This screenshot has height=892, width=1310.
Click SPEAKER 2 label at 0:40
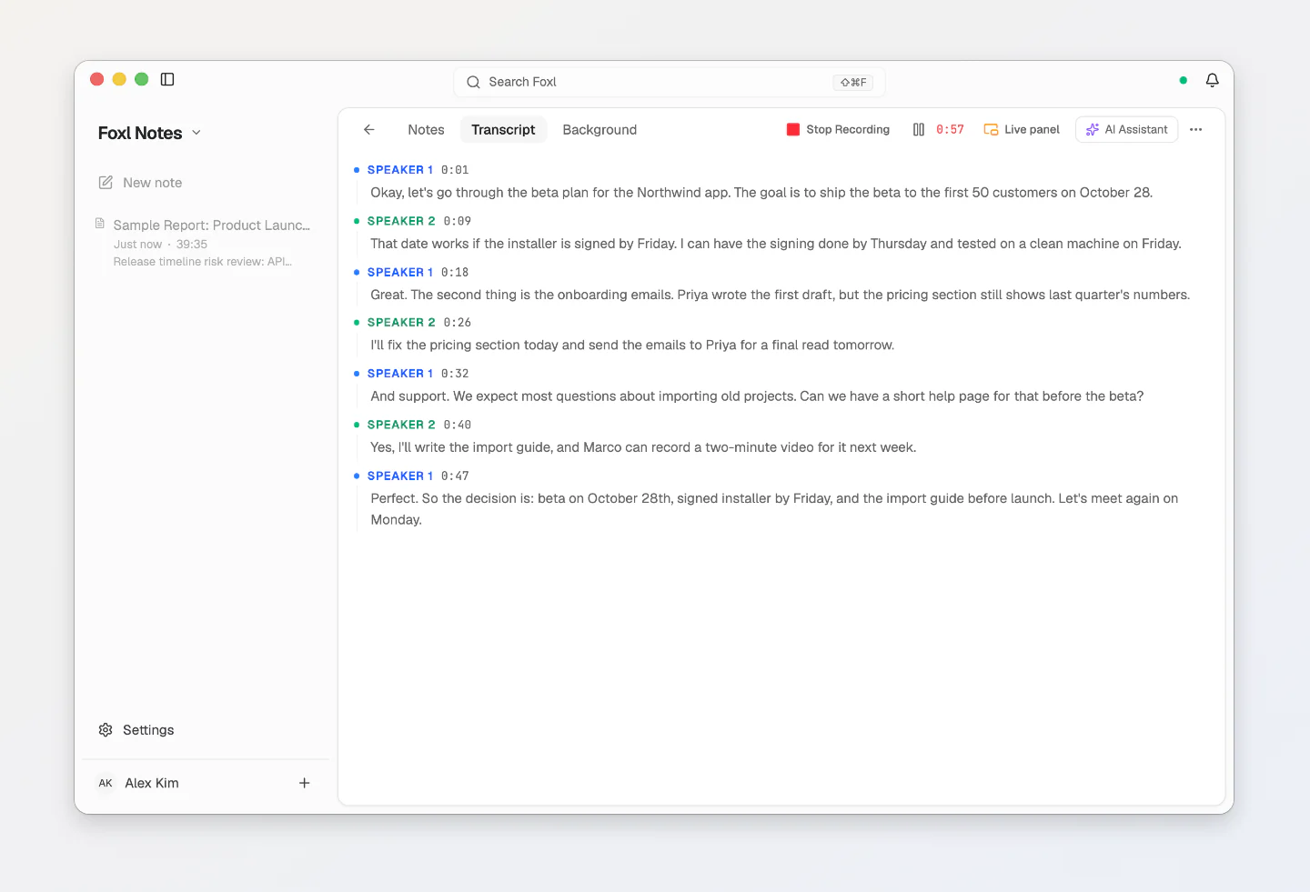401,425
